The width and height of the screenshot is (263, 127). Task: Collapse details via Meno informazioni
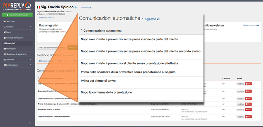(x=46, y=18)
